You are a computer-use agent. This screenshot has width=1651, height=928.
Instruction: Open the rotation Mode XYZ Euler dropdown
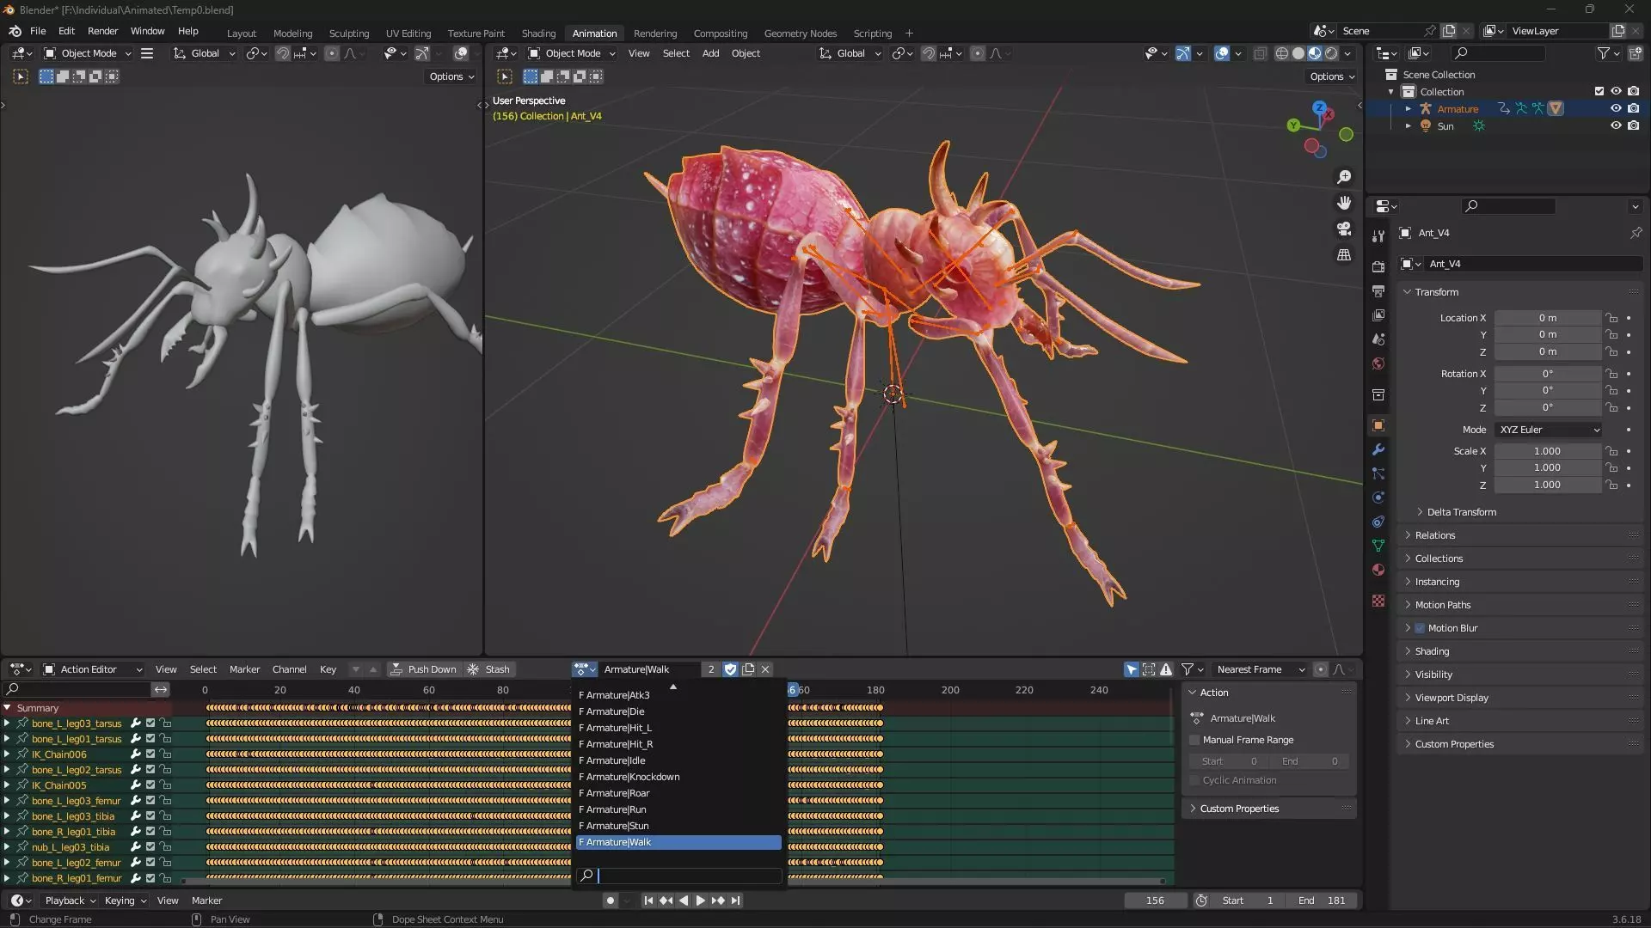(1550, 430)
